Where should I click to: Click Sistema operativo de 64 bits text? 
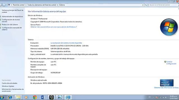(x=60, y=51)
